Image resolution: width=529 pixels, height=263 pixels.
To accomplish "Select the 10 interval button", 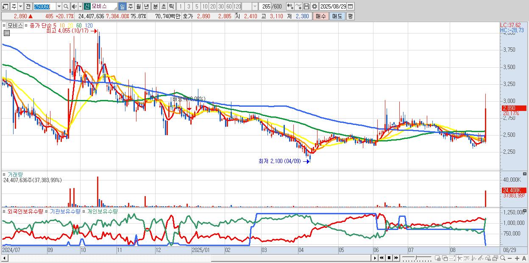I will point(205,6).
